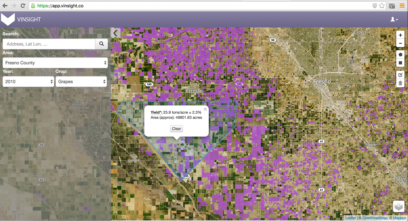Open the Crop dropdown showing Grapes

click(x=81, y=82)
